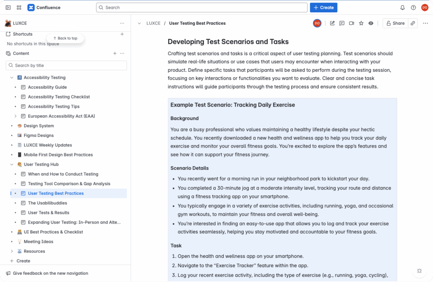The height and width of the screenshot is (282, 433).
Task: Click the Share button
Action: tap(395, 23)
